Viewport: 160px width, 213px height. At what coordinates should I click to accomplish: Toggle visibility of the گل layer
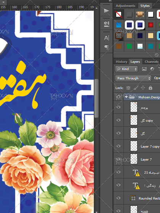click(x=118, y=133)
